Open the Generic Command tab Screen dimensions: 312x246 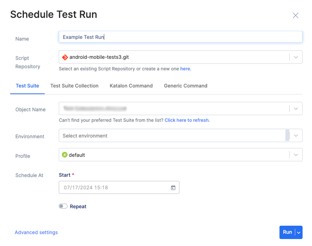tap(185, 86)
